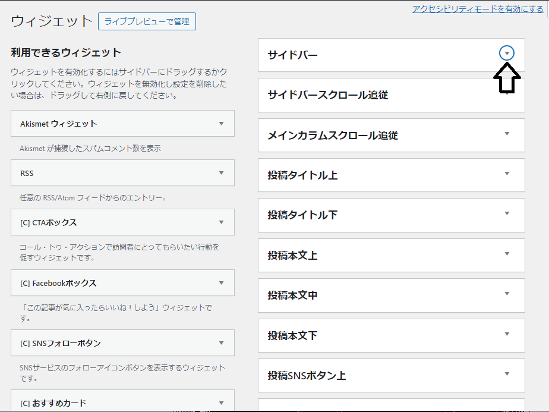
Task: Click the Akismet ウィジェット widget title
Action: click(x=58, y=124)
